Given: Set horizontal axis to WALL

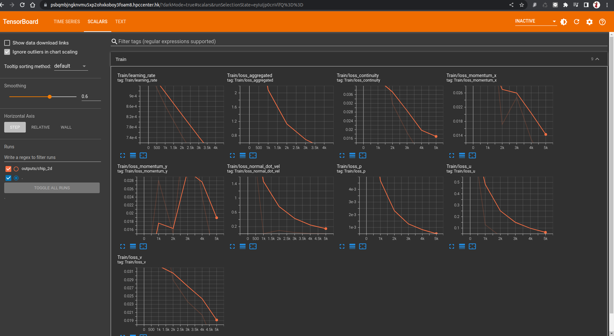Looking at the screenshot, I should [x=66, y=127].
